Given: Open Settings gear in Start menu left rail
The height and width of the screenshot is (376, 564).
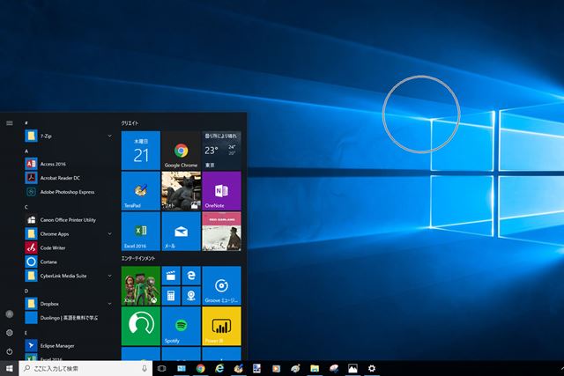Looking at the screenshot, I should point(10,333).
